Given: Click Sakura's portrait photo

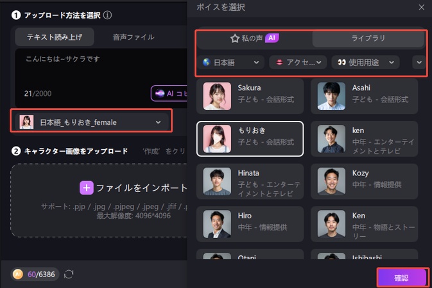Looking at the screenshot, I should click(217, 96).
